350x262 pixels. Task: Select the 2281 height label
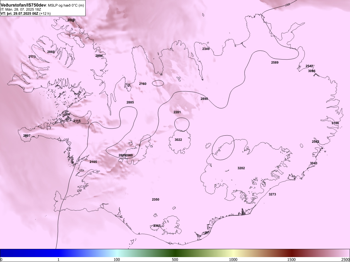click(x=177, y=112)
